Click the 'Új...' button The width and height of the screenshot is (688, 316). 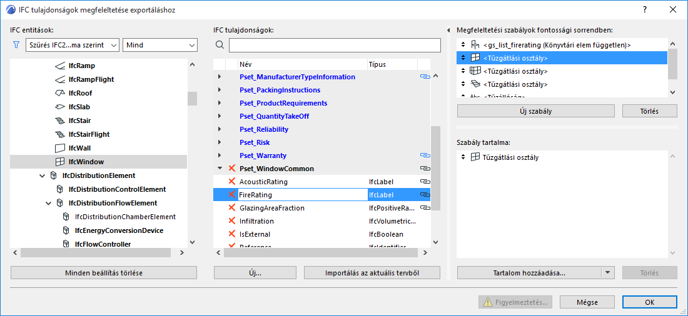256,273
